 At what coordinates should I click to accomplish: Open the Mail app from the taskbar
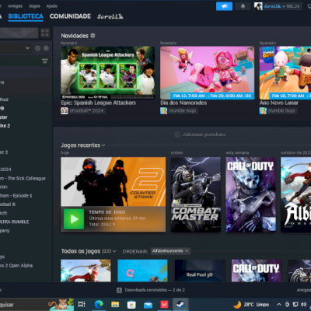click(148, 304)
